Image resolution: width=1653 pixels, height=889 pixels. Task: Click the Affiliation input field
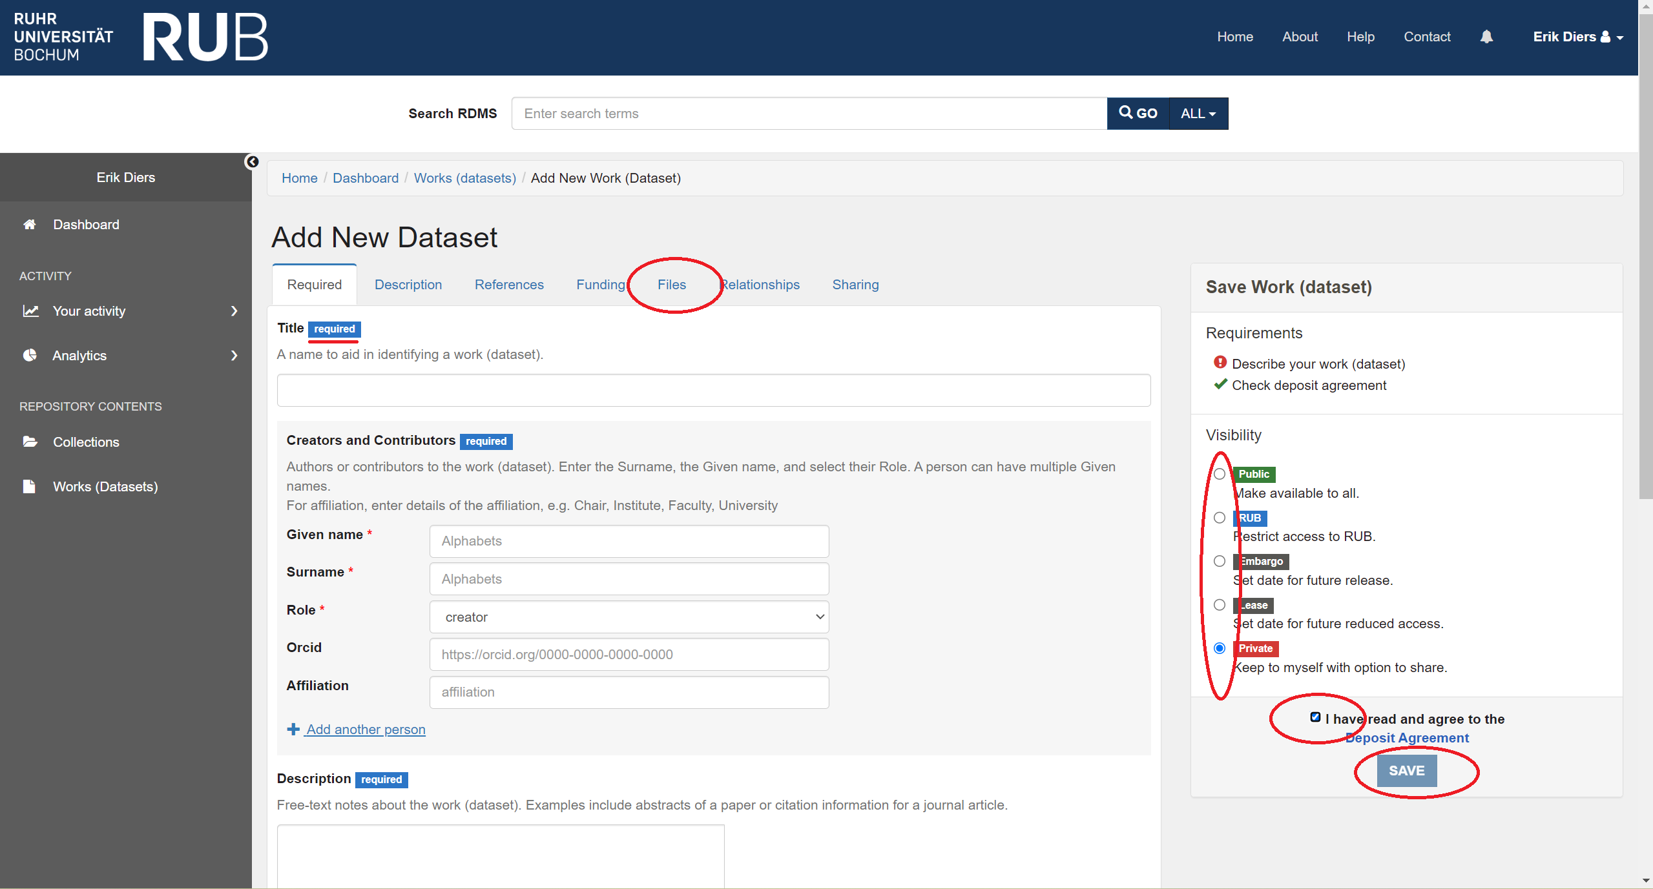point(629,692)
